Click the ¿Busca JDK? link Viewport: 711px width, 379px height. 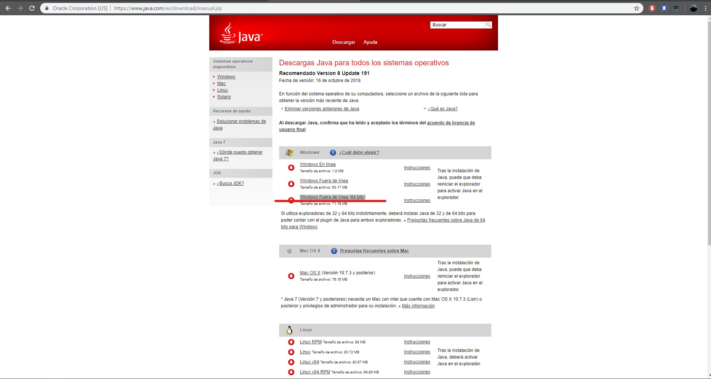(x=230, y=183)
